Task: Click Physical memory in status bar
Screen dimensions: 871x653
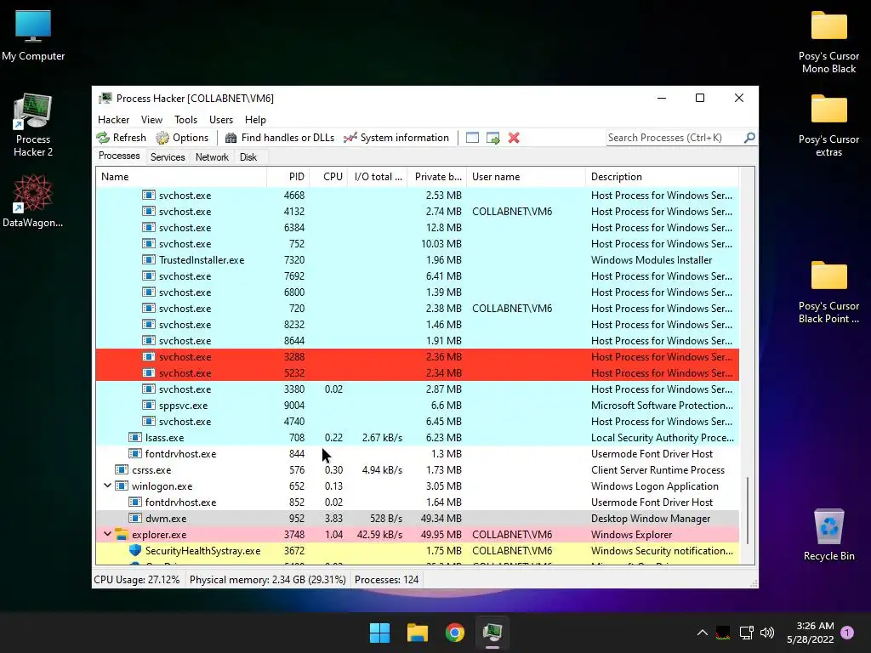Action: click(268, 580)
